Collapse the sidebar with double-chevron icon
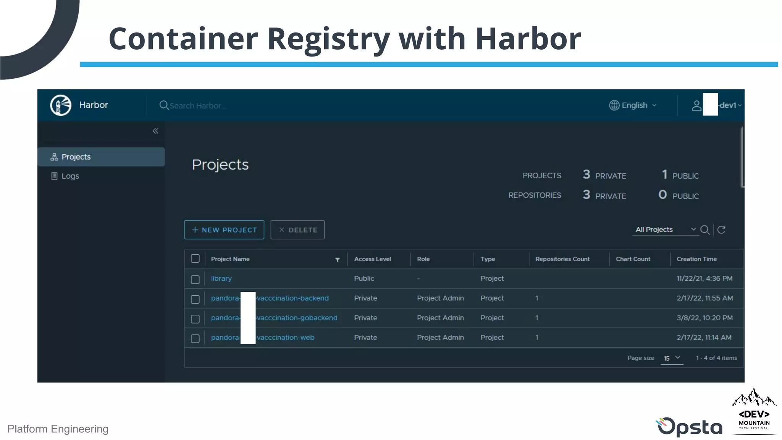 tap(155, 131)
